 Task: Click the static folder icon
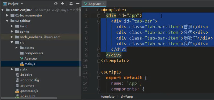(17, 69)
